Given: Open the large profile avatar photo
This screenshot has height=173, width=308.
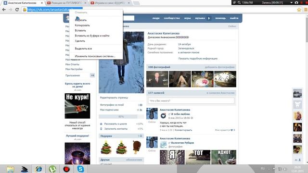Looking at the screenshot, I should pos(121,62).
